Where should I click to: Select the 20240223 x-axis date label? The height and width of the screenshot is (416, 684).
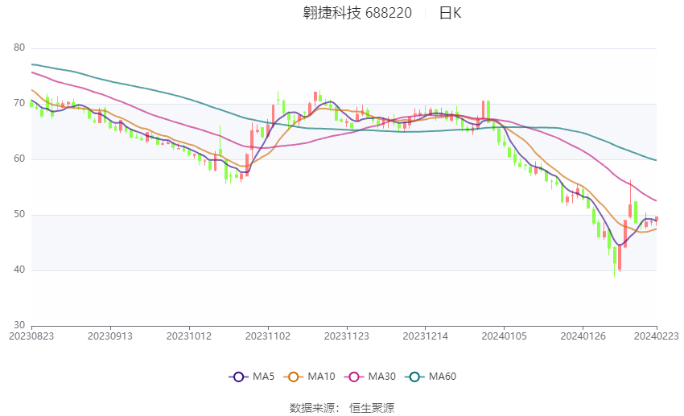pyautogui.click(x=657, y=336)
